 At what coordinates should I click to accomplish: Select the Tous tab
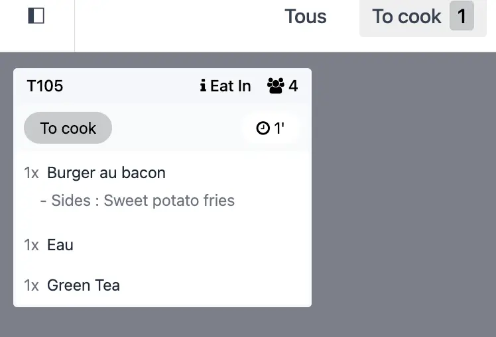pos(305,17)
